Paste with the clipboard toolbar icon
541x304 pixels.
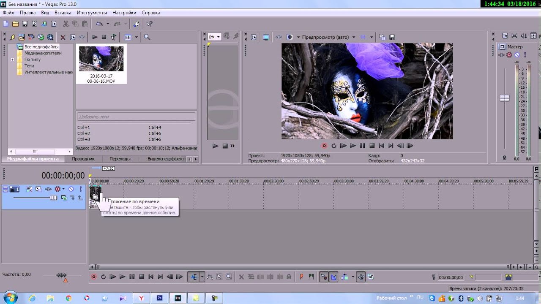click(85, 24)
